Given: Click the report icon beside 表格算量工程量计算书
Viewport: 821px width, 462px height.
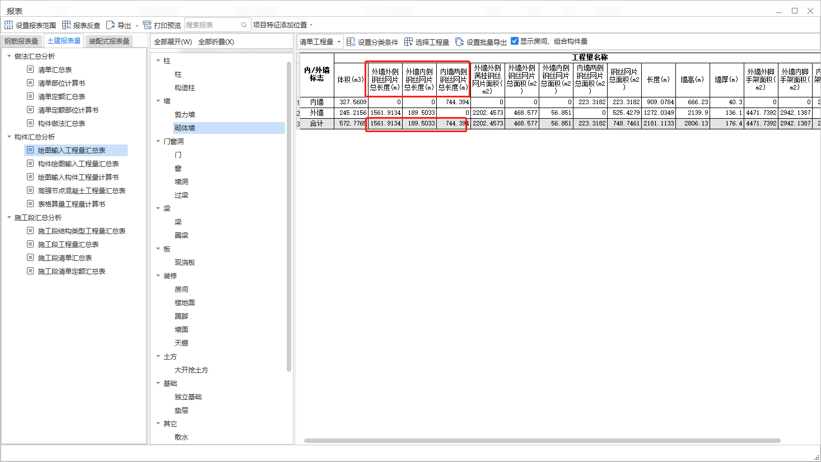Looking at the screenshot, I should tap(30, 204).
